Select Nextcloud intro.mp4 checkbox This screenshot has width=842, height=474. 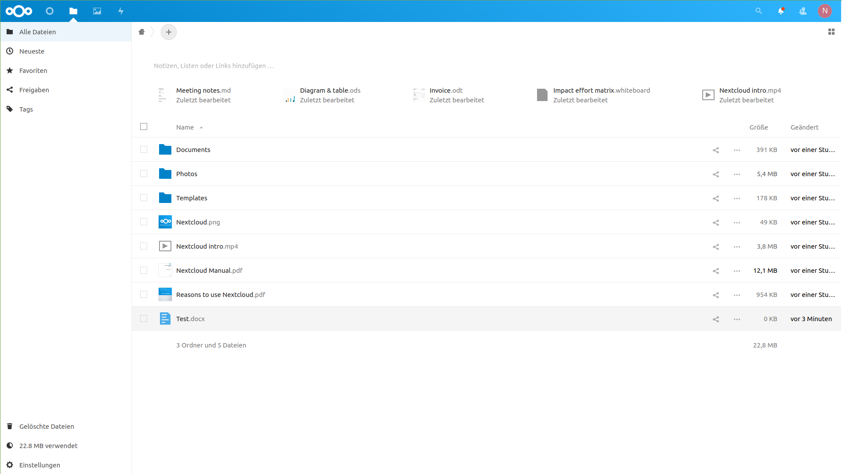tap(144, 246)
